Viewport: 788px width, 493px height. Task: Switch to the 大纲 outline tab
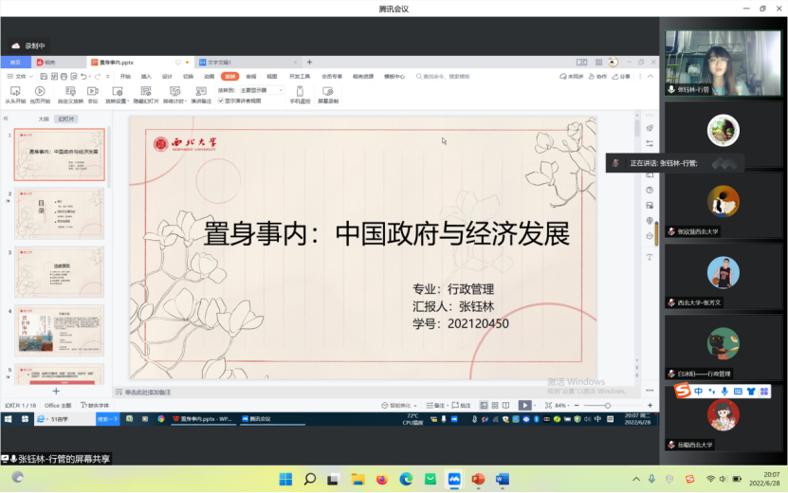pos(43,119)
